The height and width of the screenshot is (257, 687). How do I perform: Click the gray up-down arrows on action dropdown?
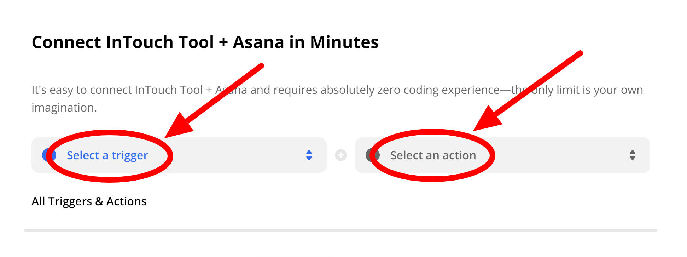[633, 155]
